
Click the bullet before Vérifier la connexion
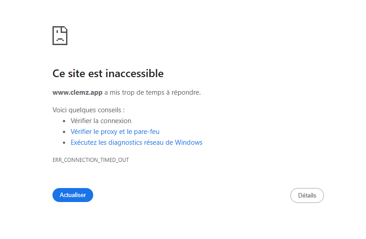pos(64,121)
